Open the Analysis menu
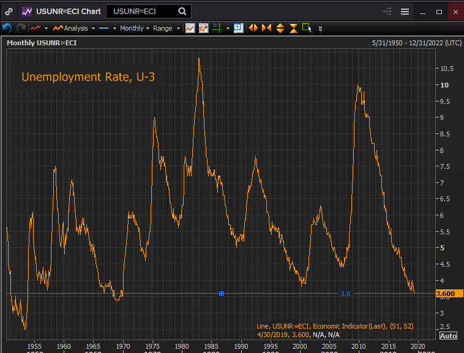 pos(70,28)
